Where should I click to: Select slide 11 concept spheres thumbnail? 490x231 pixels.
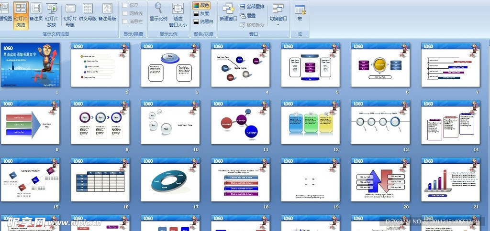tap(240, 122)
